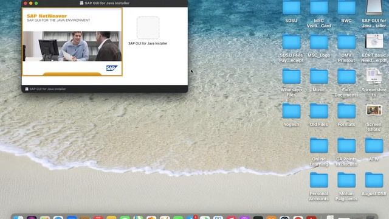Select the SAP GUI for Java disk image on the desktop
The height and width of the screenshot is (219, 389).
coord(374,7)
